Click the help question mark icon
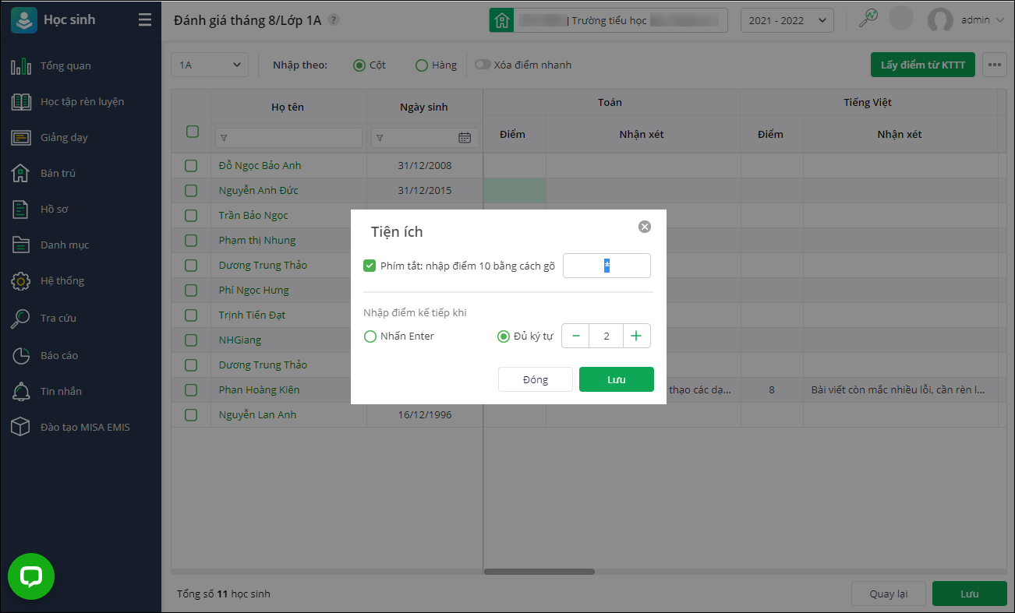The height and width of the screenshot is (613, 1015). coord(334,20)
